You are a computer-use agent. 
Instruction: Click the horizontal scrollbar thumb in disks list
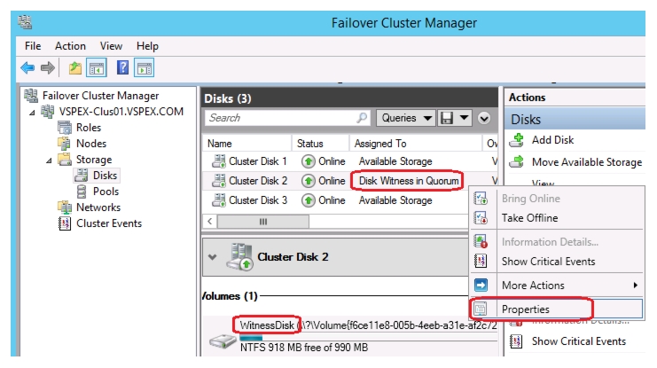coord(263,222)
